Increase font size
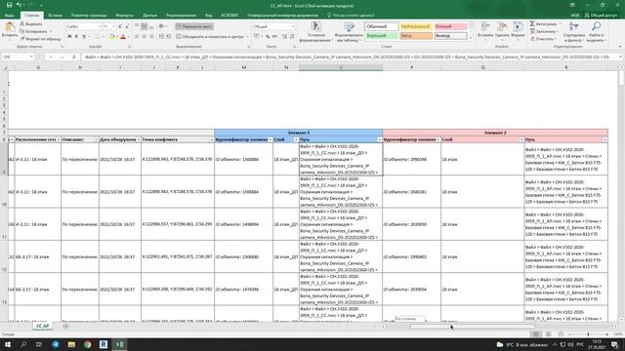This screenshot has height=351, width=625. coord(120,26)
